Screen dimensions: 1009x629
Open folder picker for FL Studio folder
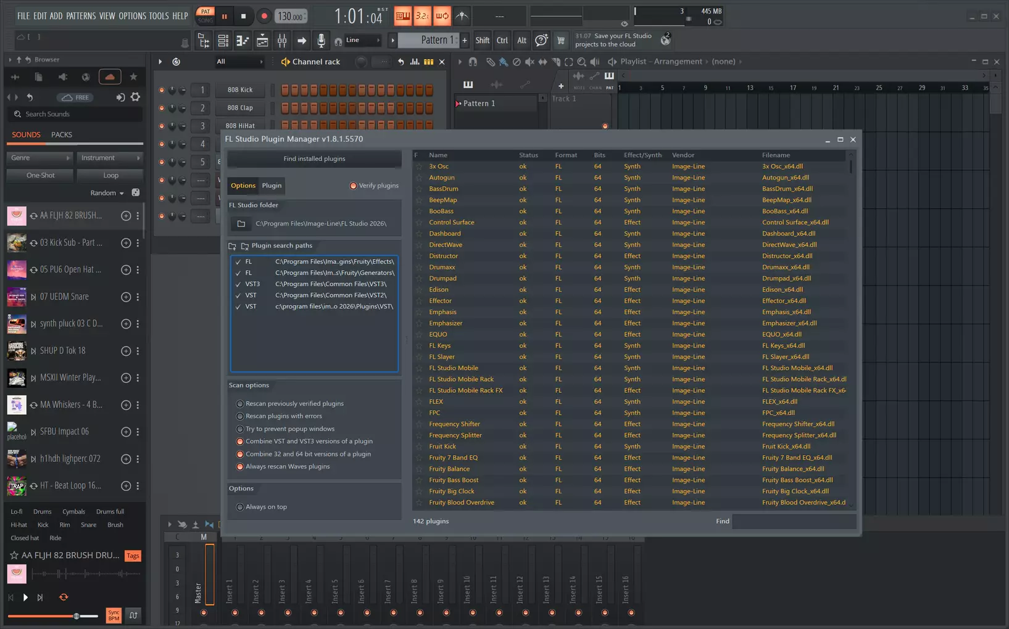pos(241,223)
